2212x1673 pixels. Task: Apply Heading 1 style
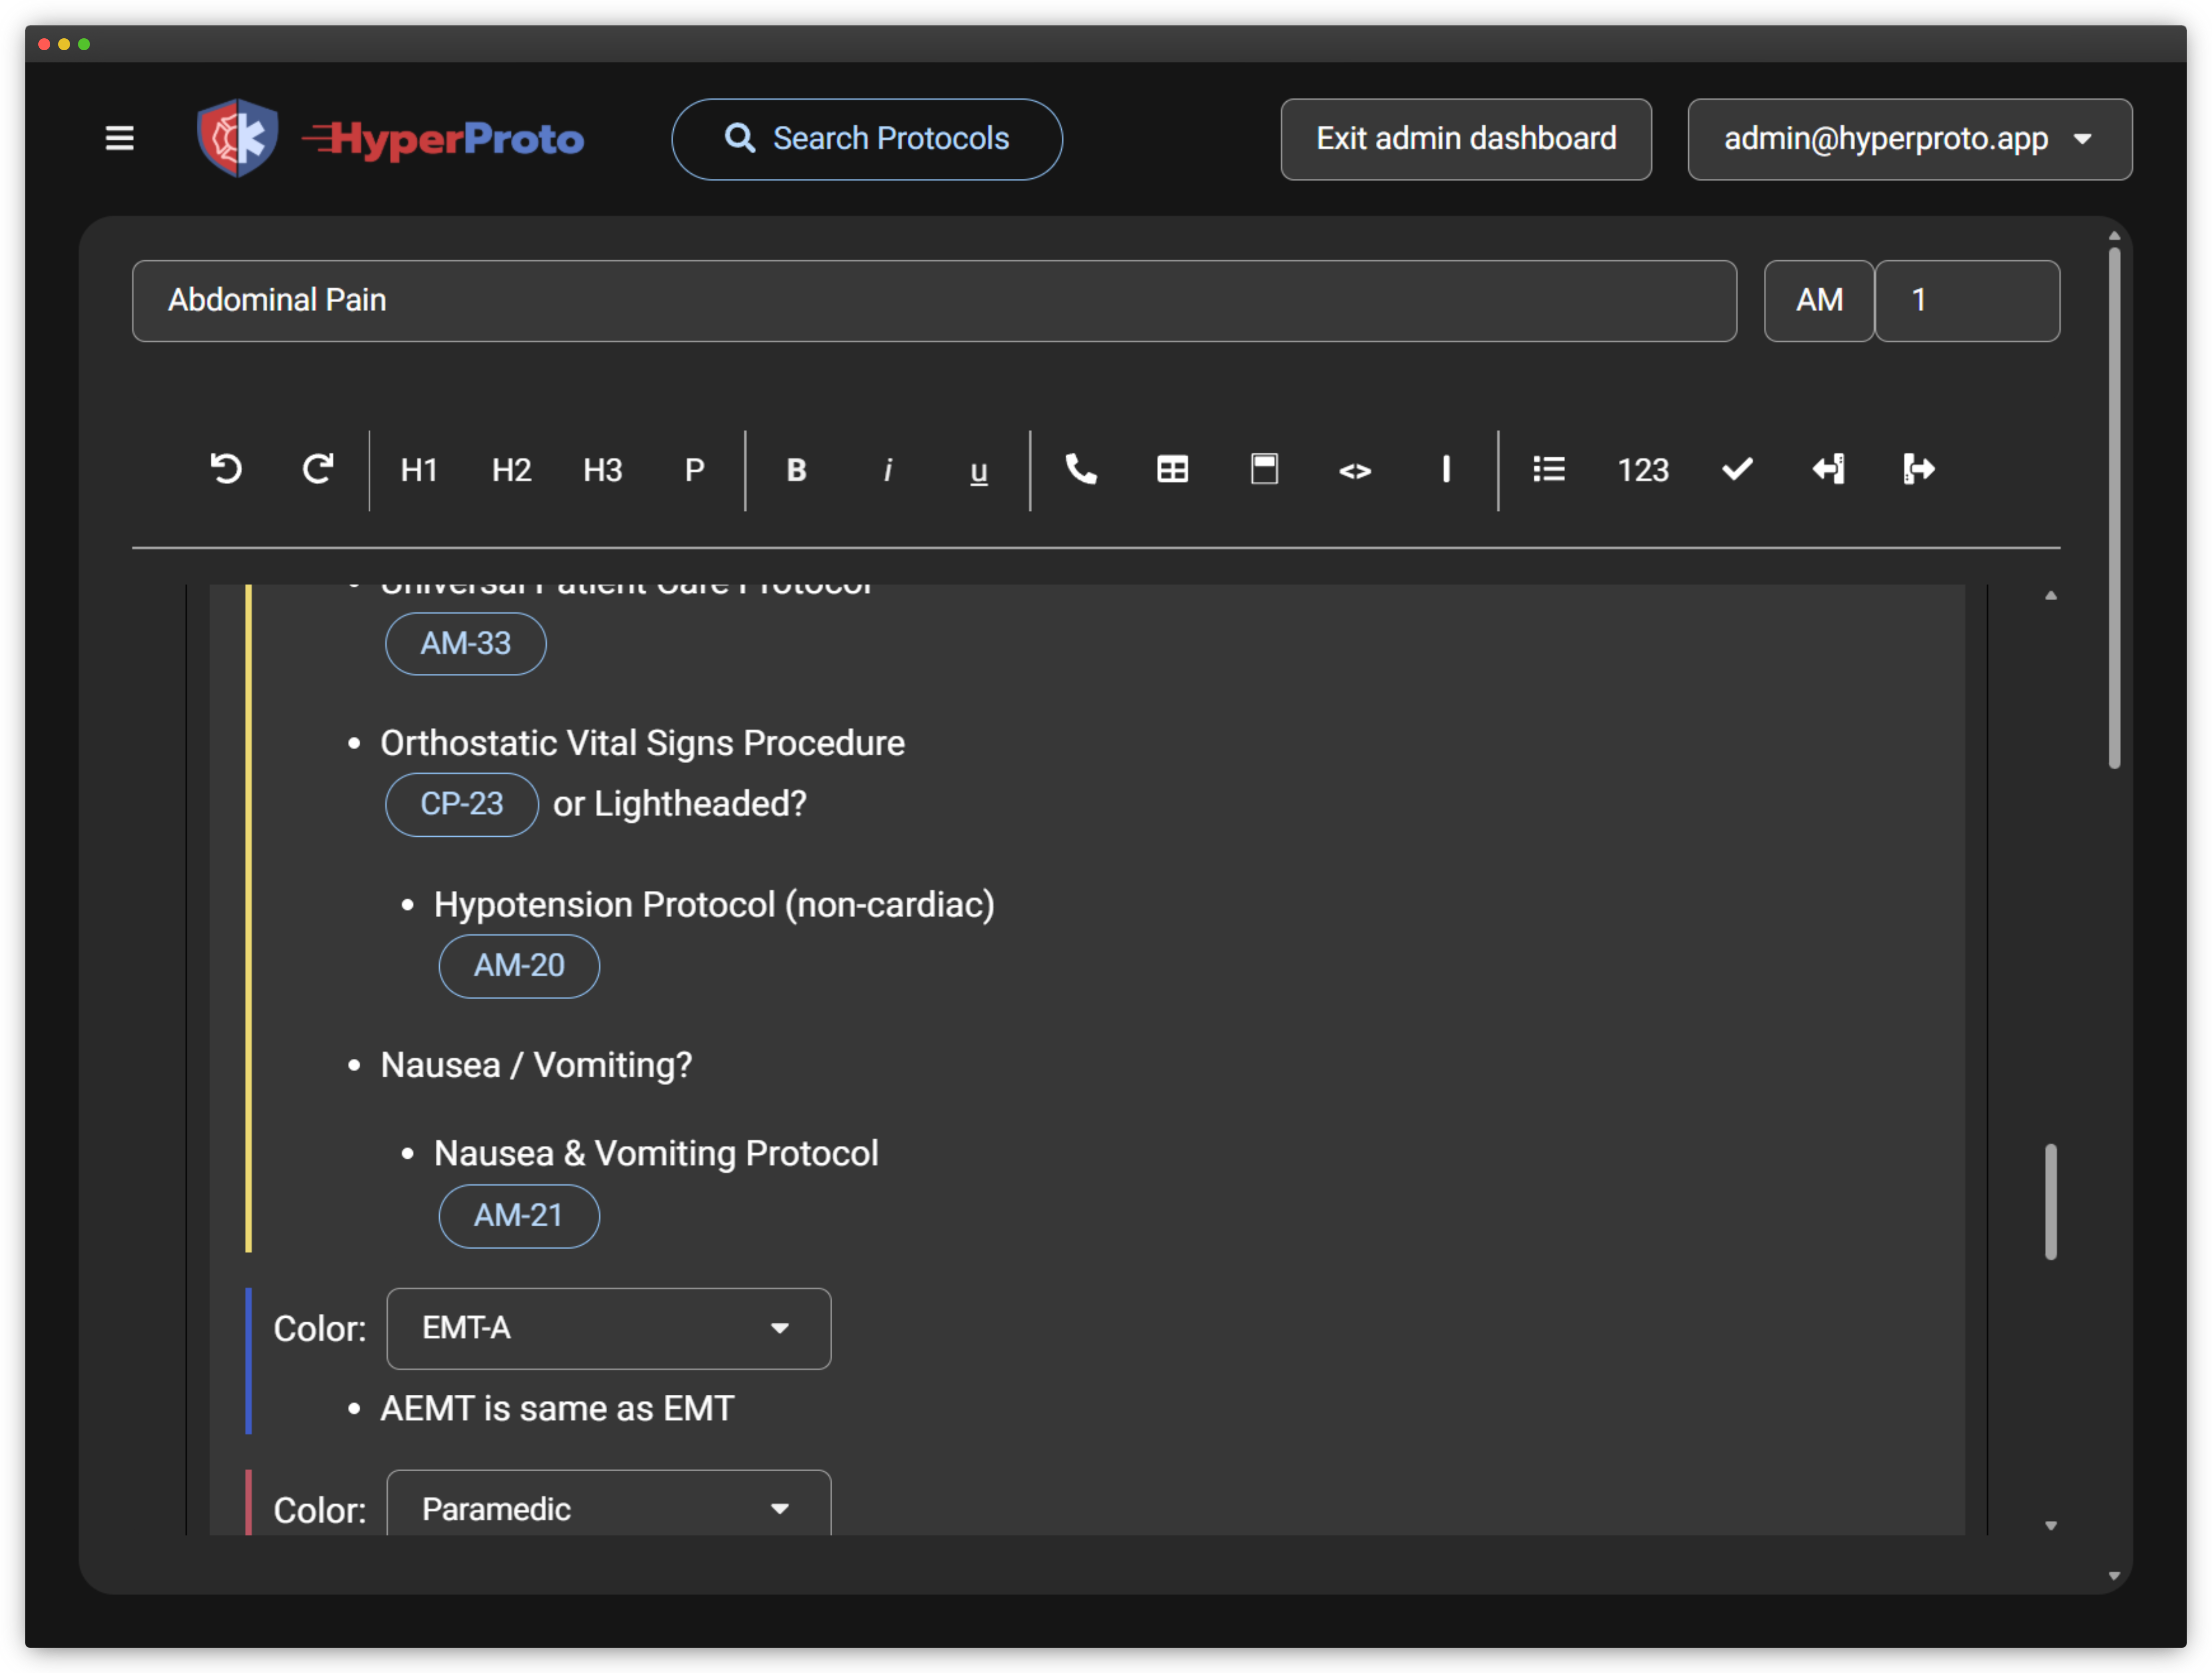[x=419, y=470]
